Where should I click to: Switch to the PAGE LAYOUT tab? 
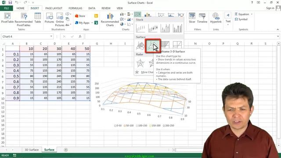tap(54, 8)
